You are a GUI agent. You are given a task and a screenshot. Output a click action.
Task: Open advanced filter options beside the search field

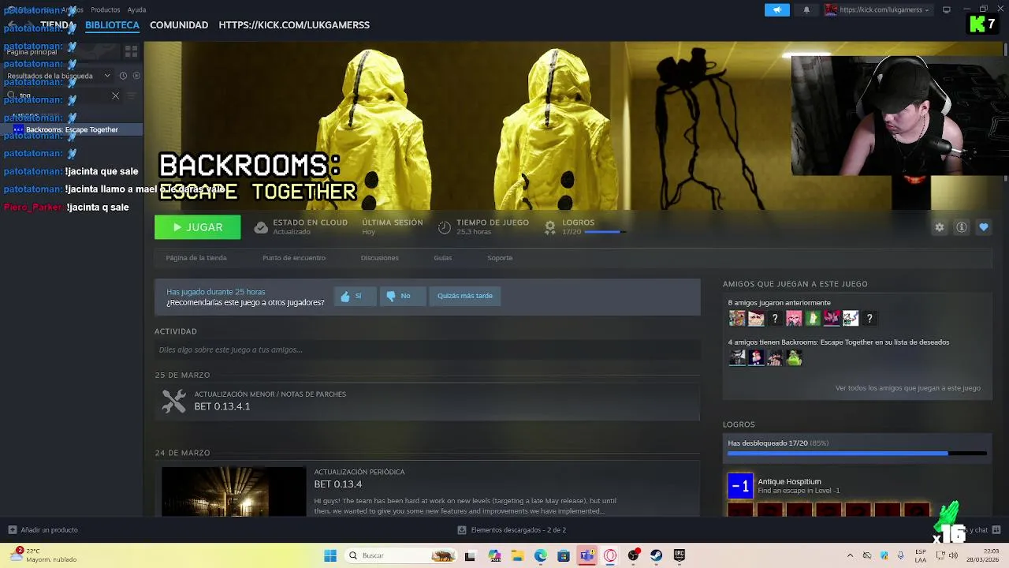[131, 95]
